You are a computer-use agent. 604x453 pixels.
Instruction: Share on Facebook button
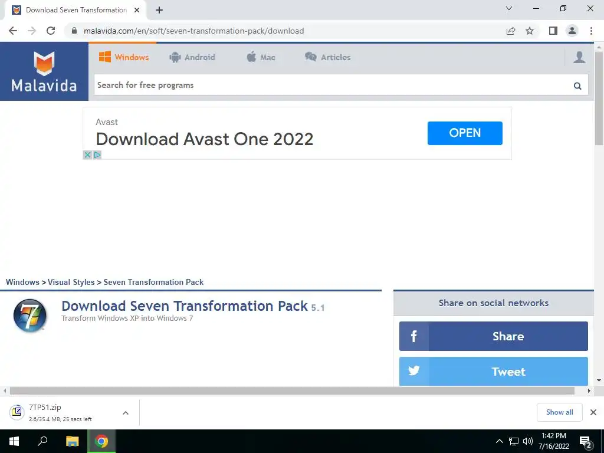[x=494, y=336]
